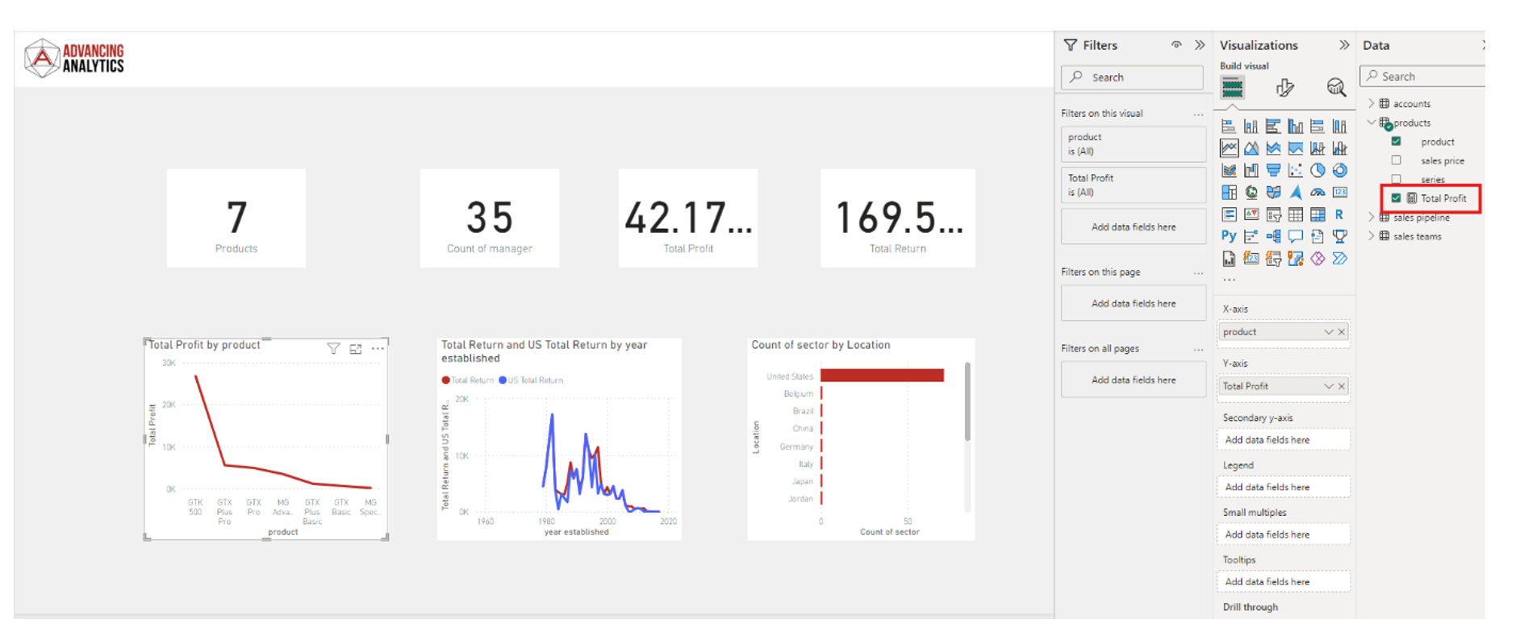Remove Total Profit from the Y-axis well
Screen dimensions: 1520x640
(1342, 386)
